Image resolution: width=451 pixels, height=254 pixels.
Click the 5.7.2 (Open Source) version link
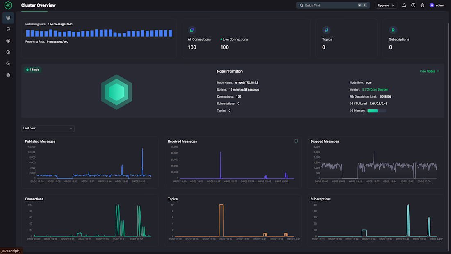tap(375, 90)
